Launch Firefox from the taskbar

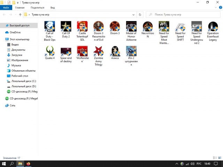[28, 164]
